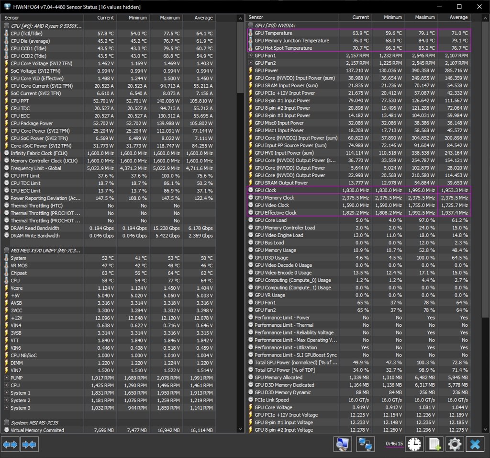Select the +12V voltage row
The width and height of the screenshot is (490, 458).
coord(109,318)
